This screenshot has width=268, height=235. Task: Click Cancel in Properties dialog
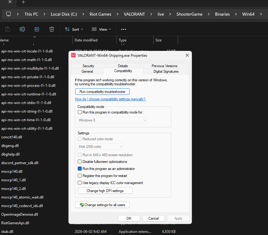(x=154, y=218)
